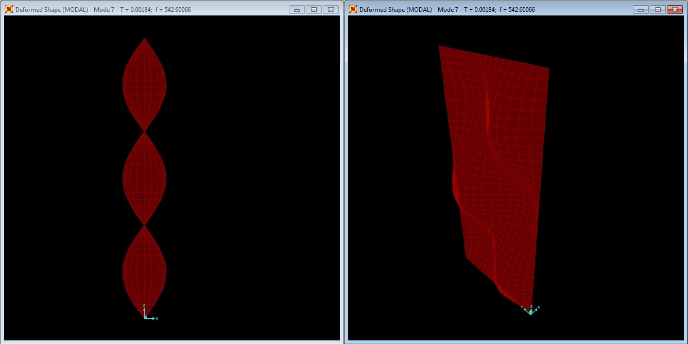688x344 pixels.
Task: Maximize the right Deformed Shape window
Action: click(x=658, y=9)
